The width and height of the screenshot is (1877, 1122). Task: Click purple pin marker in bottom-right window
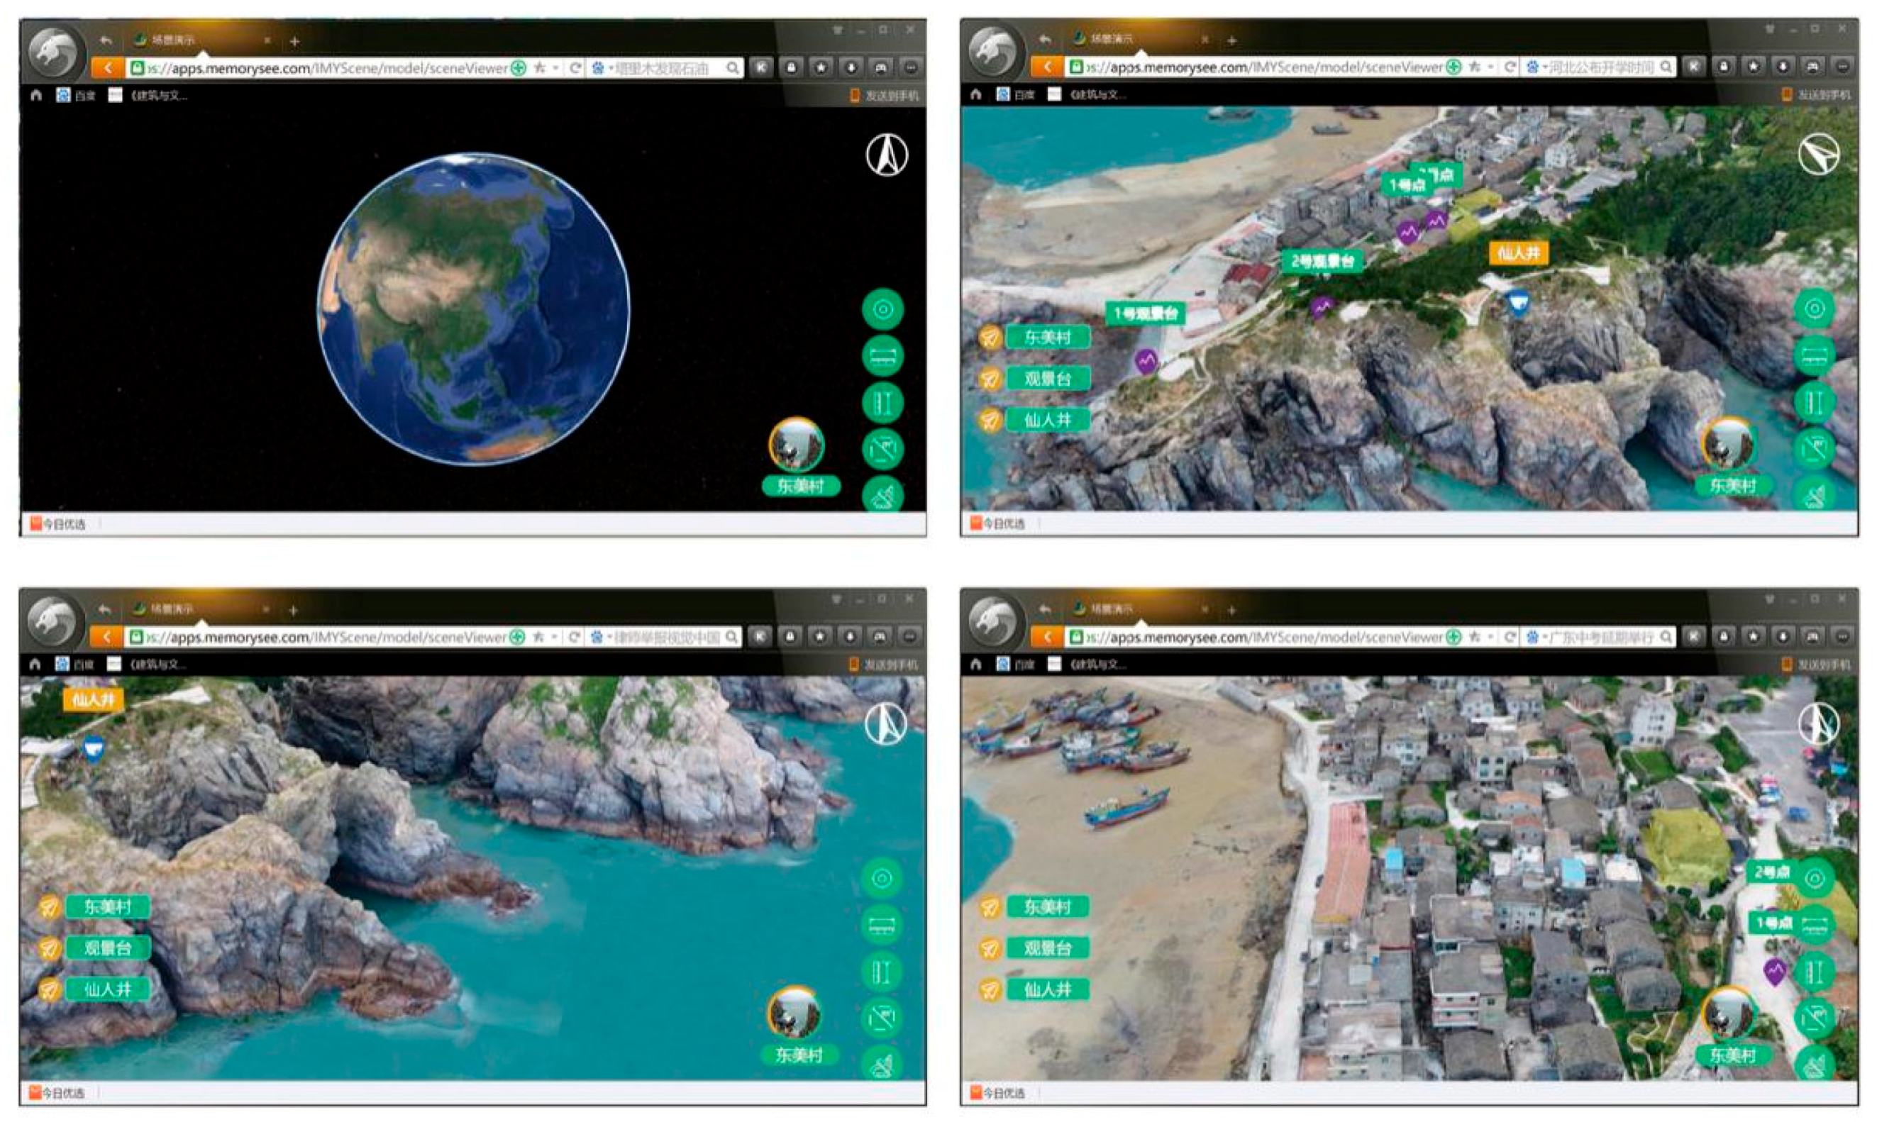coord(1774,970)
